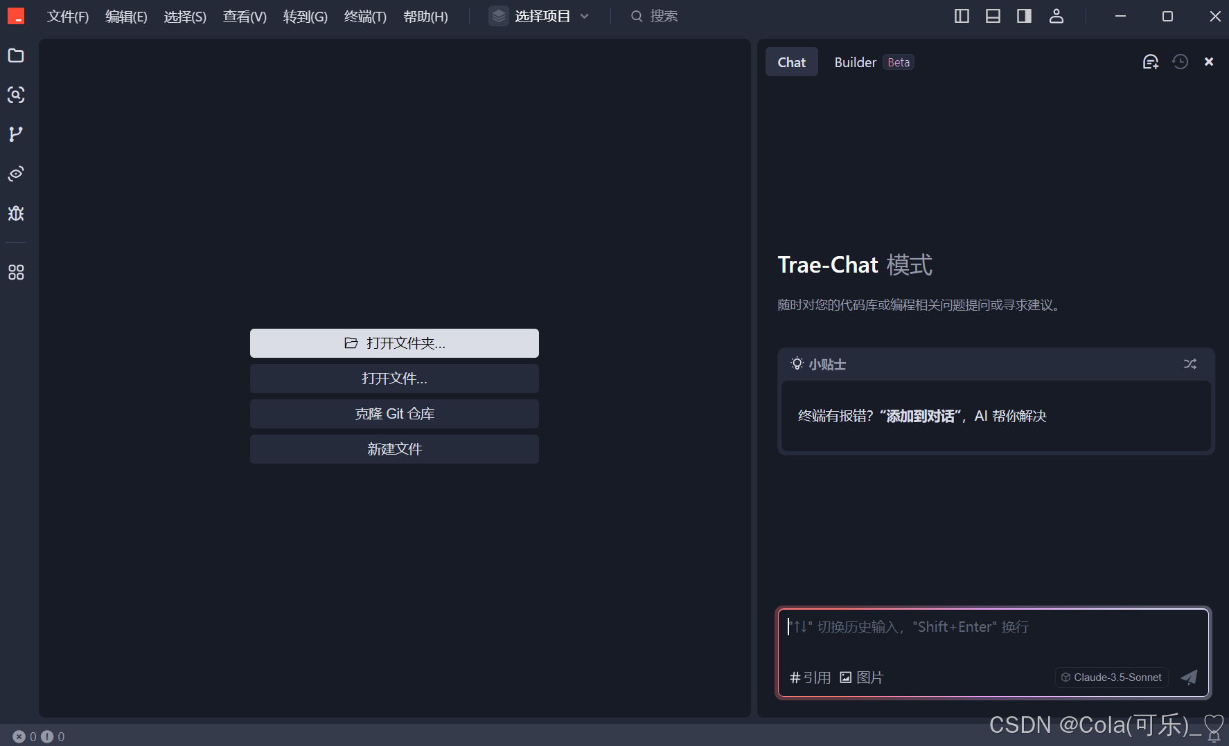Click the warning count status icon

[47, 736]
